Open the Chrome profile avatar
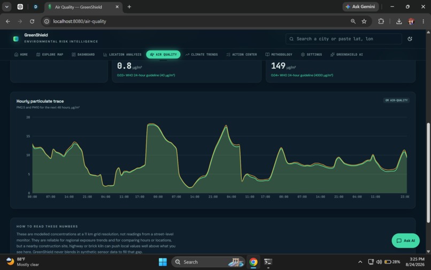 click(411, 21)
